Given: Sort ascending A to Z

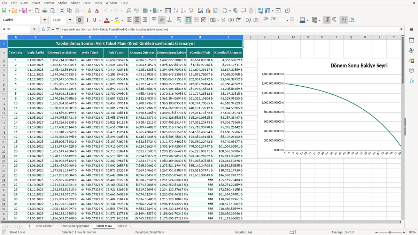Looking at the screenshot, I should click(176, 11).
